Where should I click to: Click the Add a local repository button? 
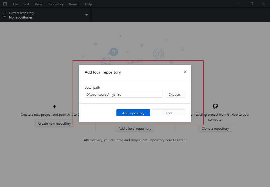click(135, 128)
